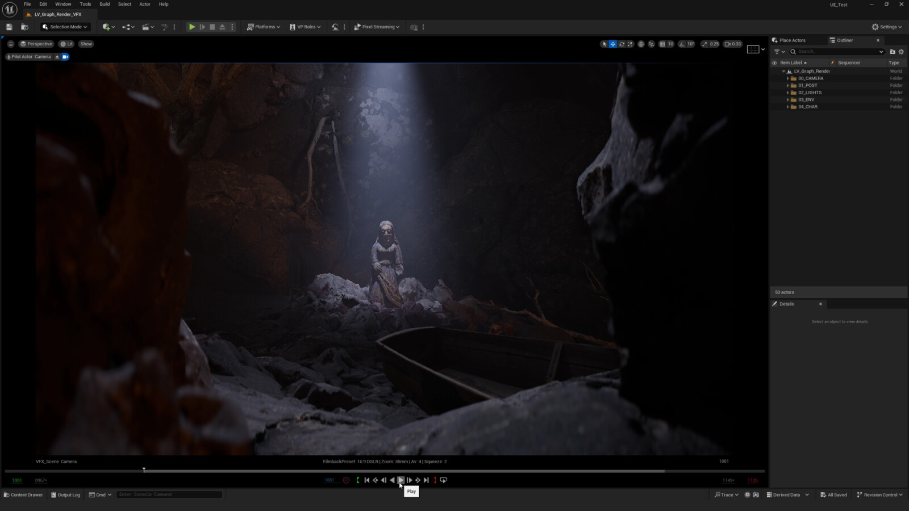Click the Eject from player icon
The image size is (909, 511).
[222, 27]
